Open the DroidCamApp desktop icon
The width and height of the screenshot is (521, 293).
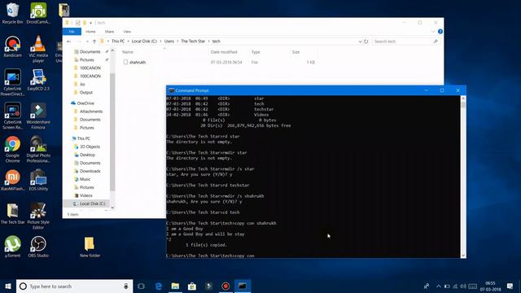pos(38,13)
